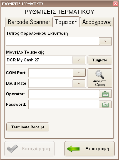Image resolution: width=119 pixels, height=160 pixels.
Task: Expand the Μοντέλο Ταμειακής dropdown arrow
Action: pos(79,60)
